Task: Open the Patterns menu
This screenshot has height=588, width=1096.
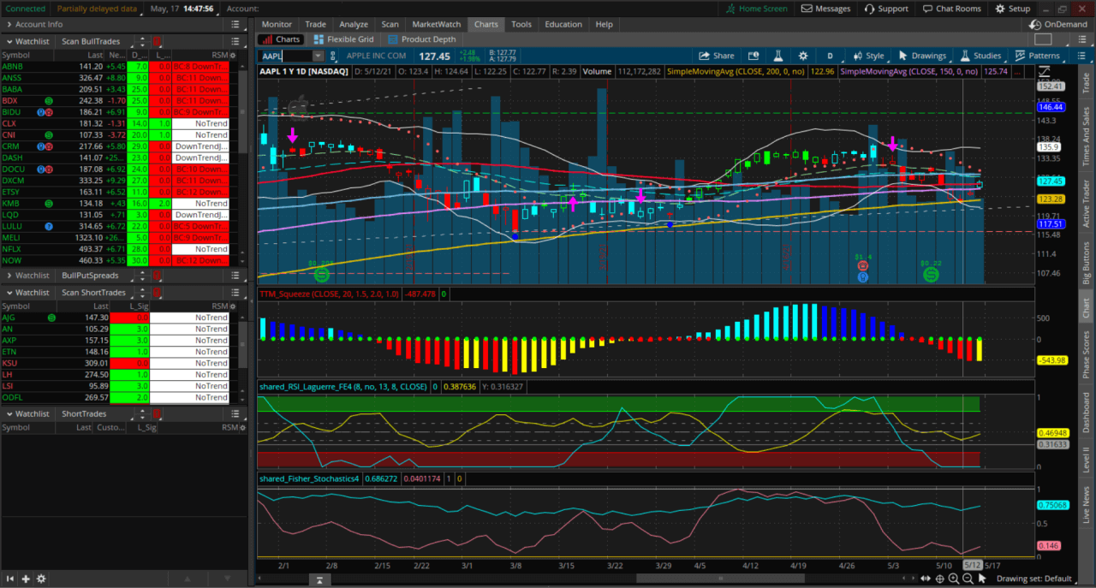Action: (1037, 56)
